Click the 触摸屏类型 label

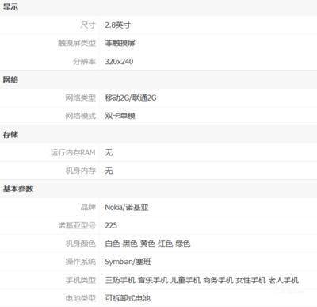point(77,43)
